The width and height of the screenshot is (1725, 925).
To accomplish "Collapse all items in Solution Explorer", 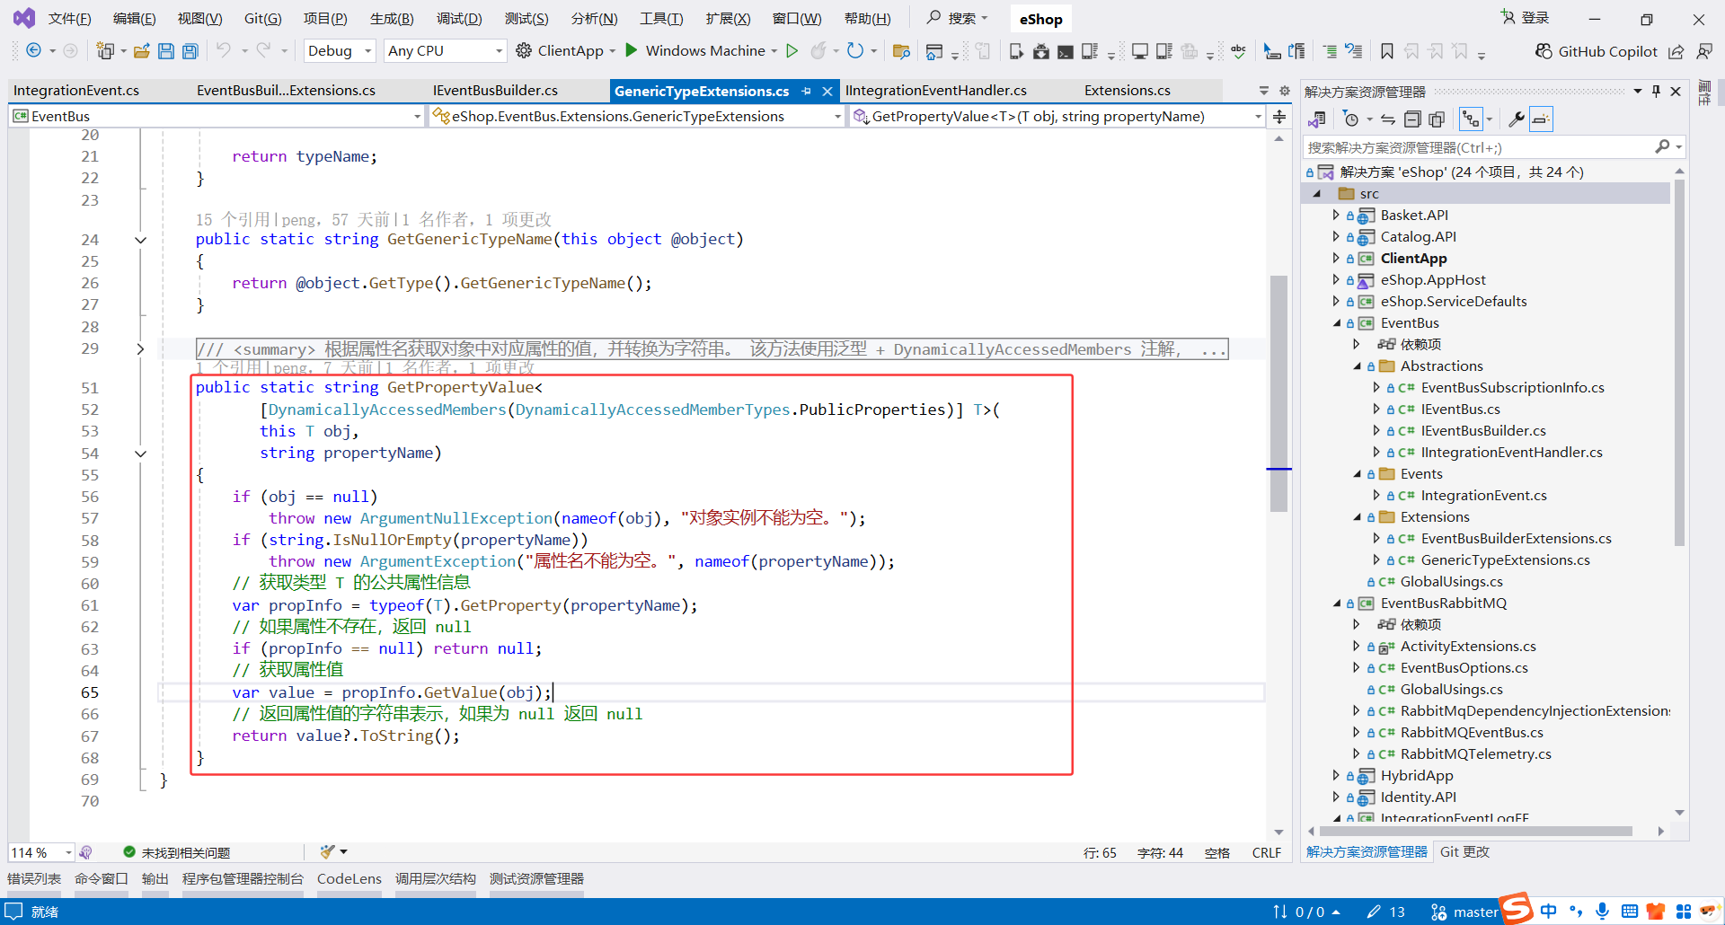I will 1412,119.
